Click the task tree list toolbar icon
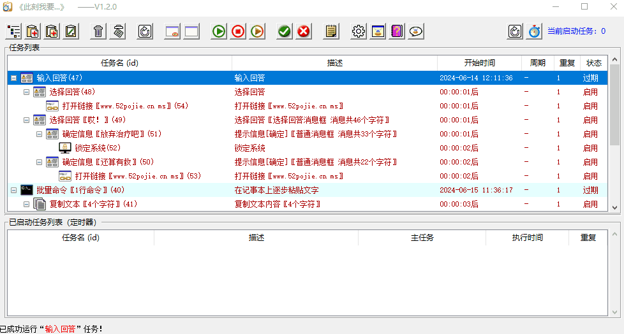This screenshot has width=624, height=334. point(14,31)
